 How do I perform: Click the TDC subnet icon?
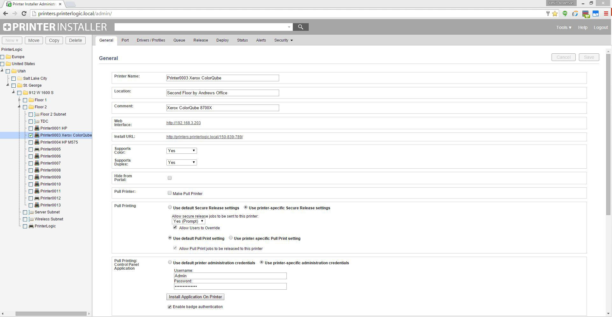(37, 121)
